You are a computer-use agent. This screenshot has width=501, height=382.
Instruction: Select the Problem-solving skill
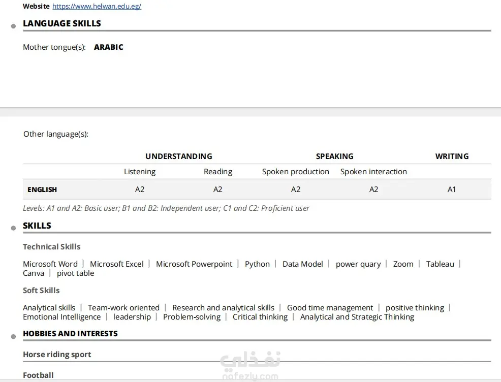click(192, 317)
